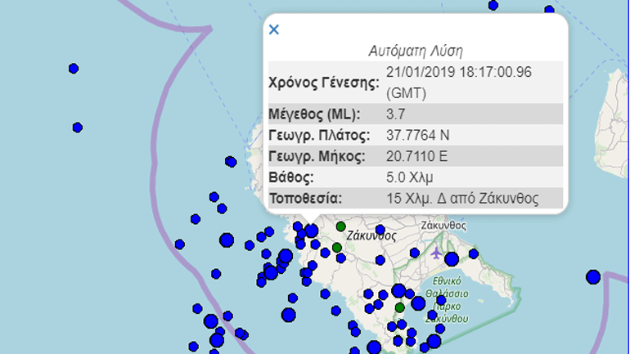Click the green marker near the marine park label

tap(399, 308)
